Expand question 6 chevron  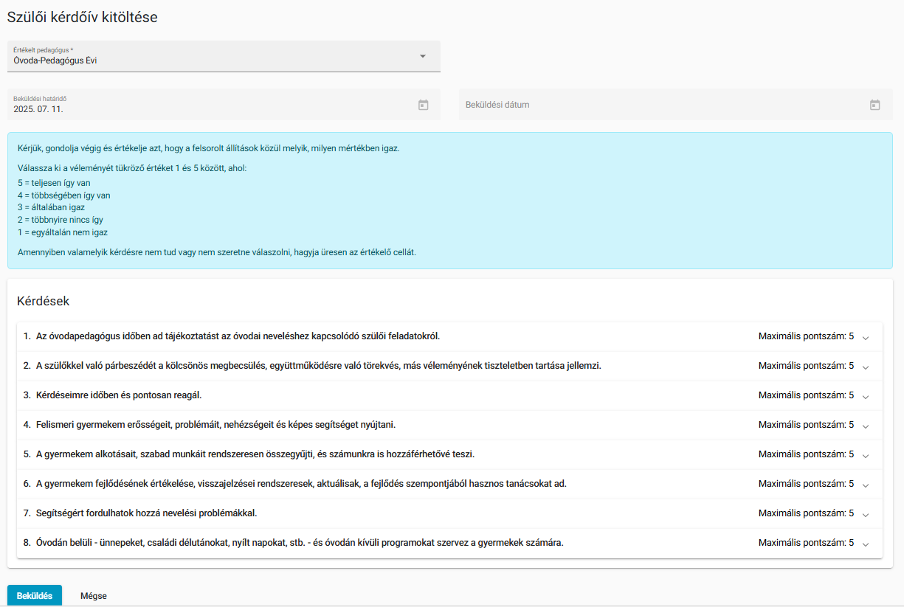tap(866, 485)
